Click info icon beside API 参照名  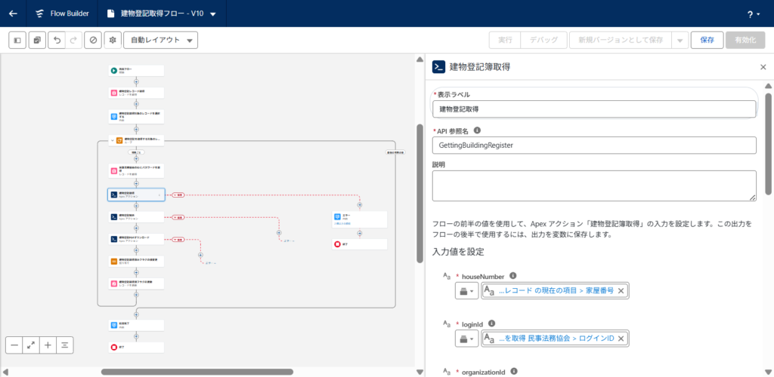(x=477, y=130)
